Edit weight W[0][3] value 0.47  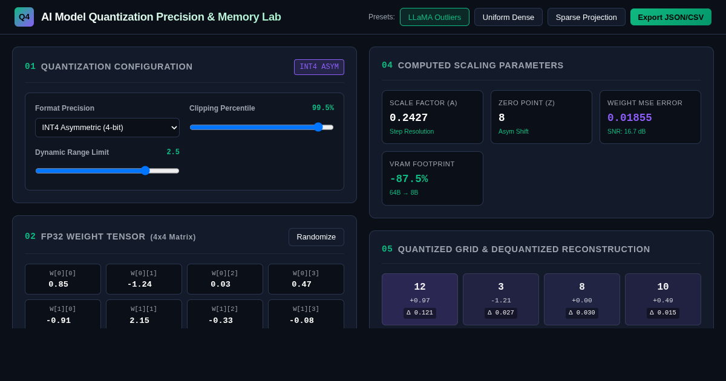306,284
